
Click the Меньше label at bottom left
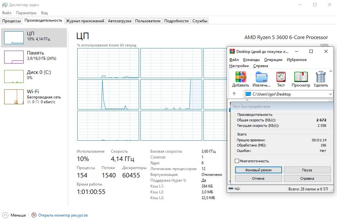point(18,215)
